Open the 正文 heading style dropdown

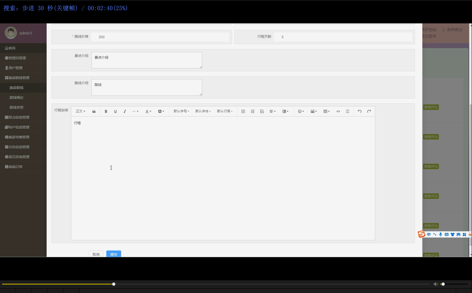[x=80, y=111]
